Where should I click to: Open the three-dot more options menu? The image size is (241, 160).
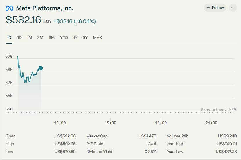[x=233, y=8]
